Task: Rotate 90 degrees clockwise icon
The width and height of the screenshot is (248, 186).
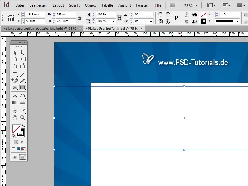Action: pyautogui.click(x=160, y=15)
